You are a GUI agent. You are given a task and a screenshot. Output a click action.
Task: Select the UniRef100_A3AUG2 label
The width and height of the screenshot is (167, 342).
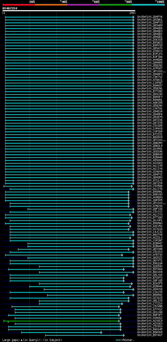click(150, 318)
